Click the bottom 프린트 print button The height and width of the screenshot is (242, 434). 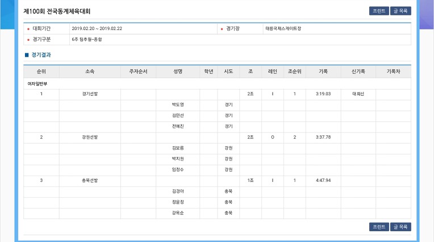click(379, 227)
